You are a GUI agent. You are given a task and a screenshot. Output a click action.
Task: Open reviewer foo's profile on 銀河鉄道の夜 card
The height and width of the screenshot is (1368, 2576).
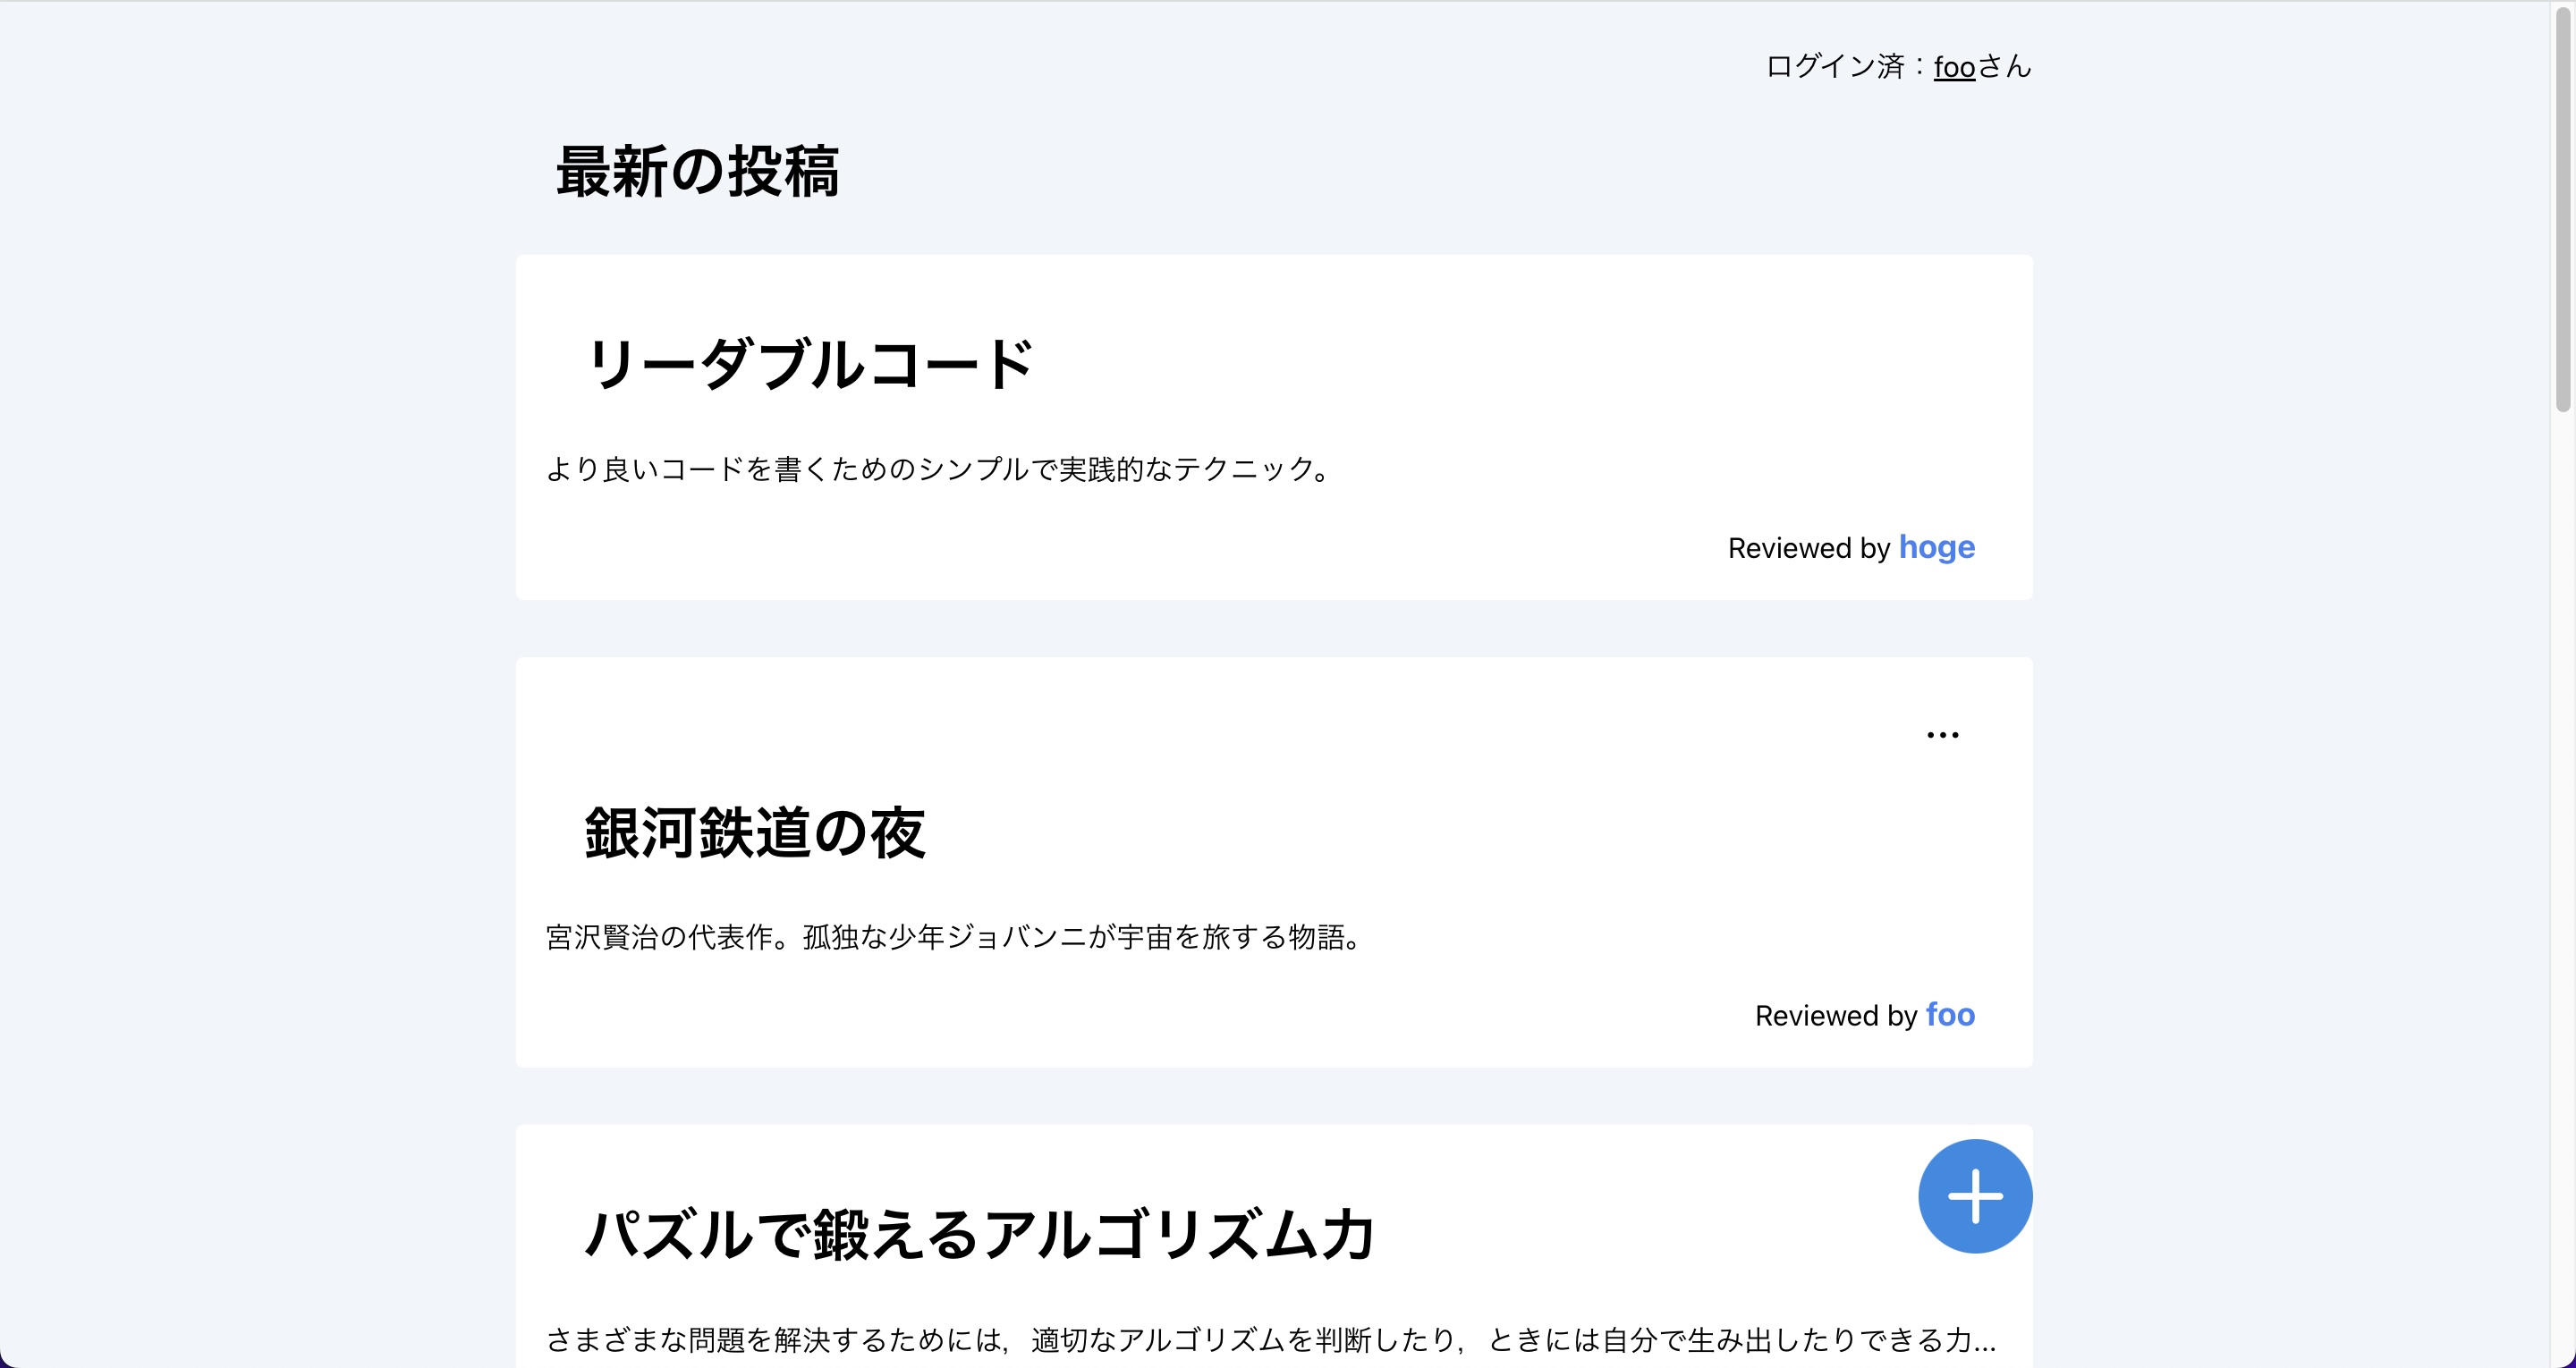tap(1950, 1015)
